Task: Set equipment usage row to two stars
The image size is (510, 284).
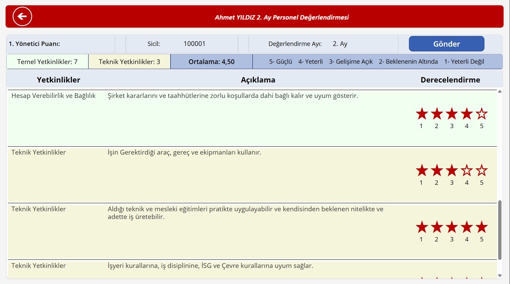Action: pyautogui.click(x=437, y=171)
